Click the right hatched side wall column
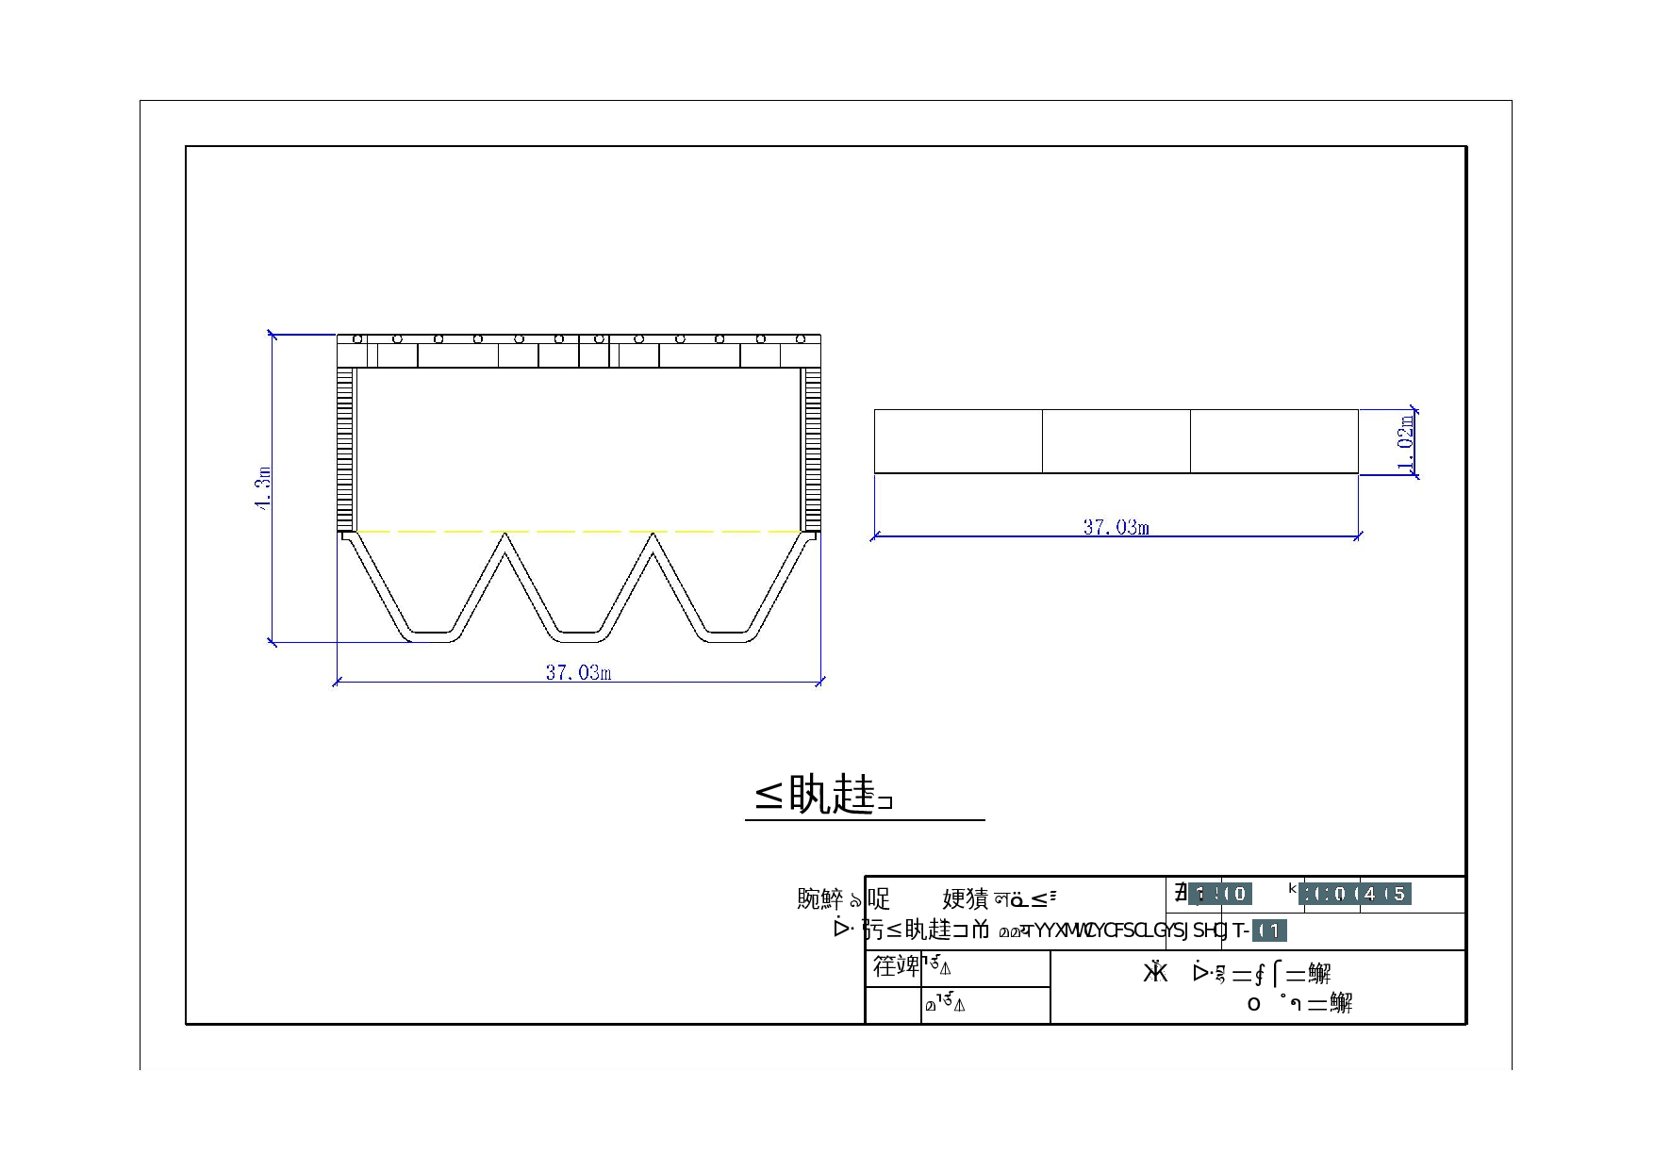The width and height of the screenshot is (1654, 1169). [x=812, y=450]
